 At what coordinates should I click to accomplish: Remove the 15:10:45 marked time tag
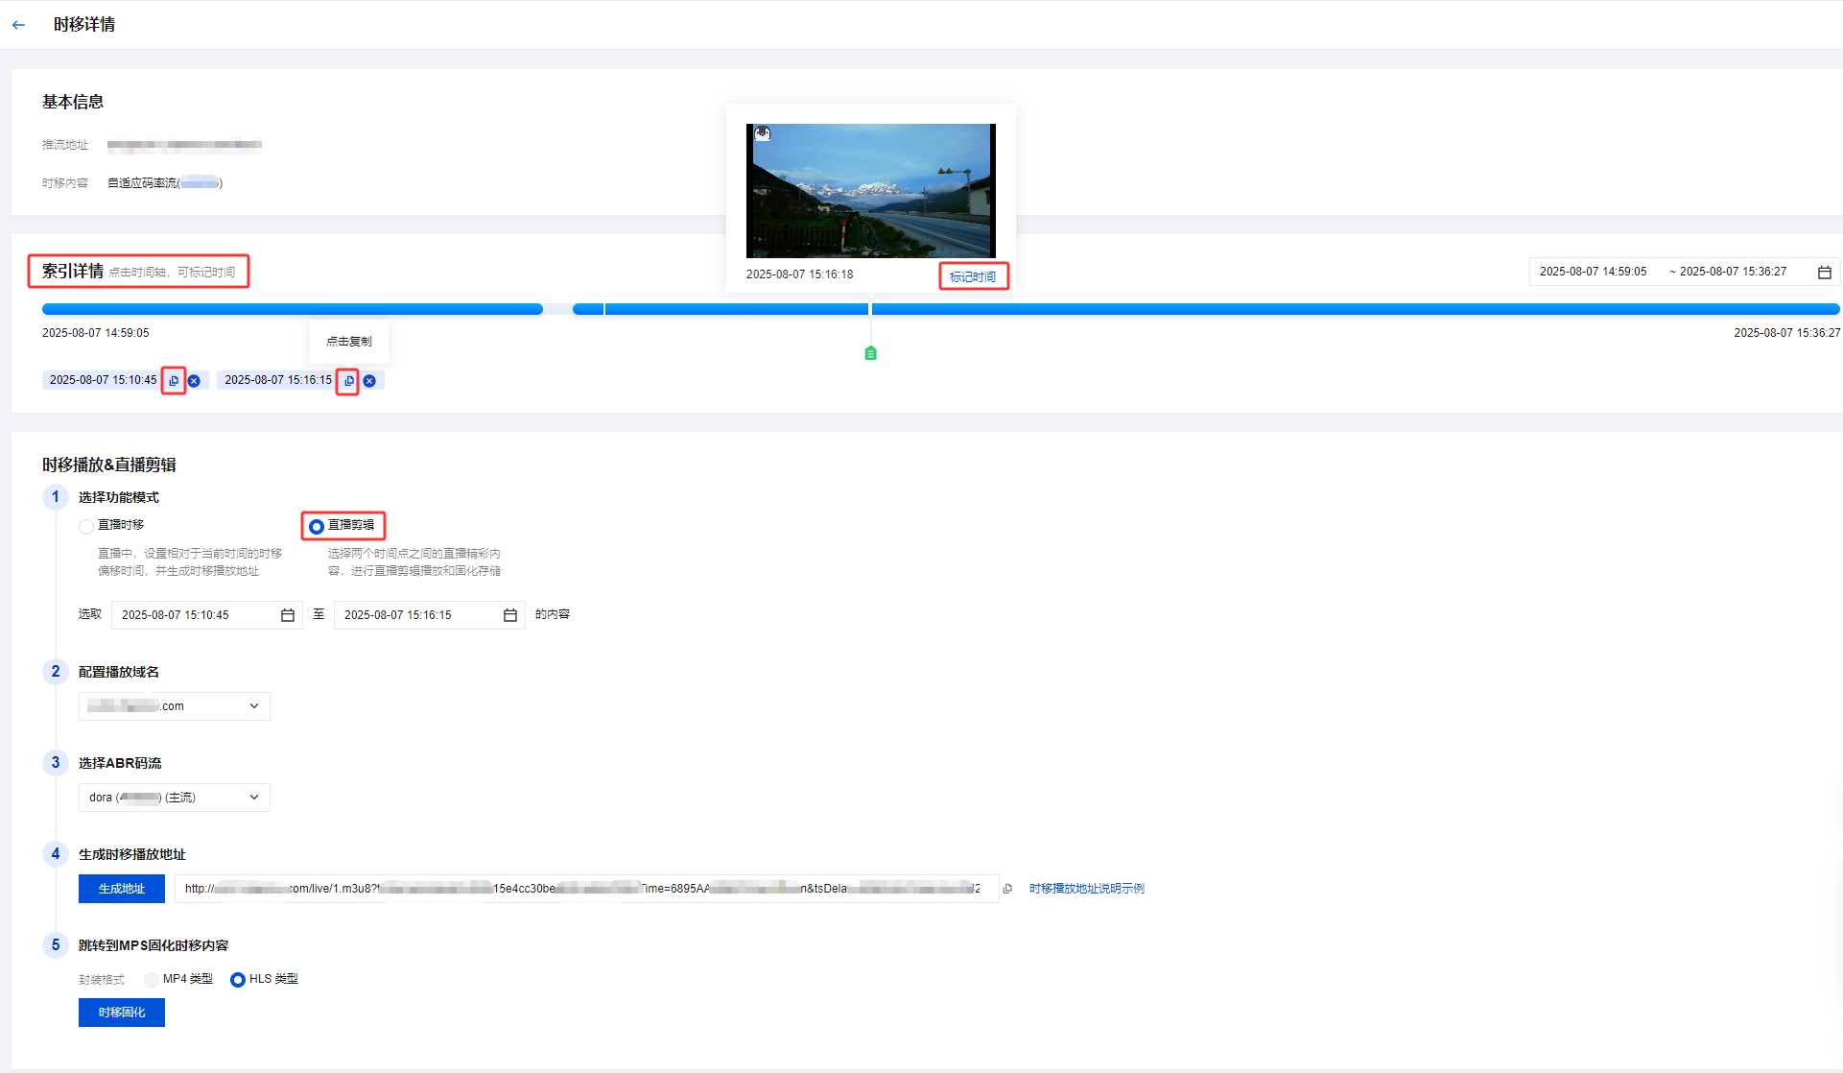tap(194, 381)
